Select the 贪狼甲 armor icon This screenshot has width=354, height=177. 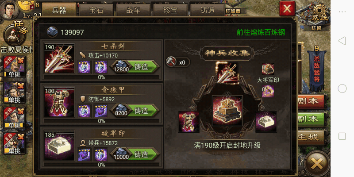coord(60,103)
